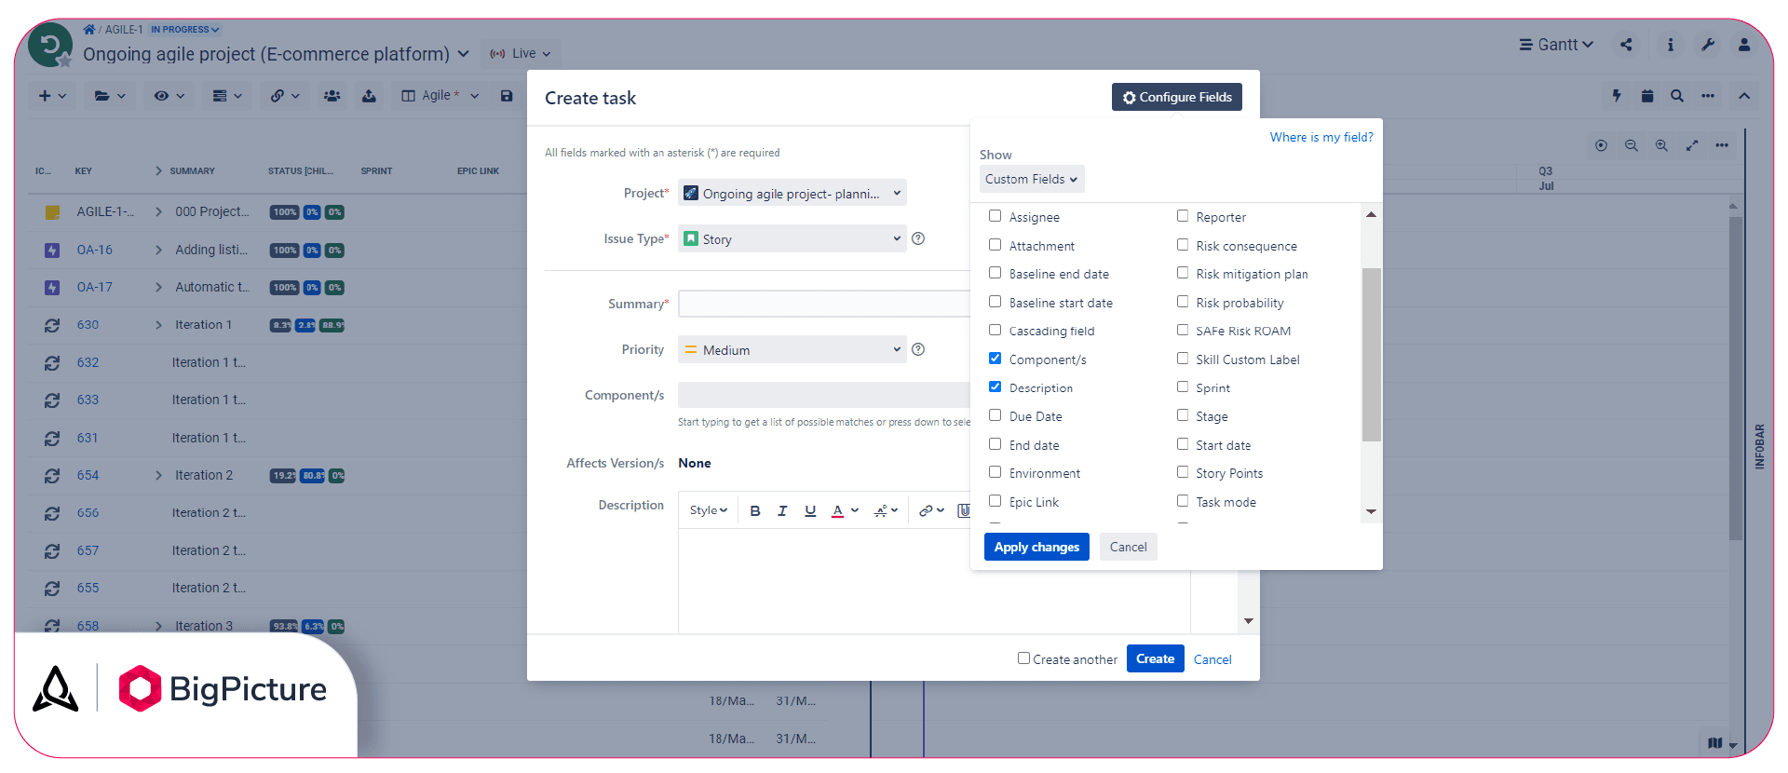Click the lightning bolt quick action icon

pos(1617,96)
